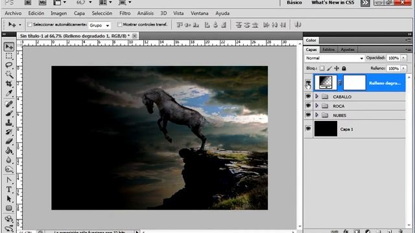Select the Clone Stamp tool
The width and height of the screenshot is (415, 233).
click(9, 123)
